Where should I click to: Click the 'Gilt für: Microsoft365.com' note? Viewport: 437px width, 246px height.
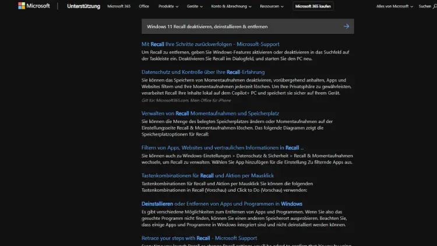tap(186, 100)
